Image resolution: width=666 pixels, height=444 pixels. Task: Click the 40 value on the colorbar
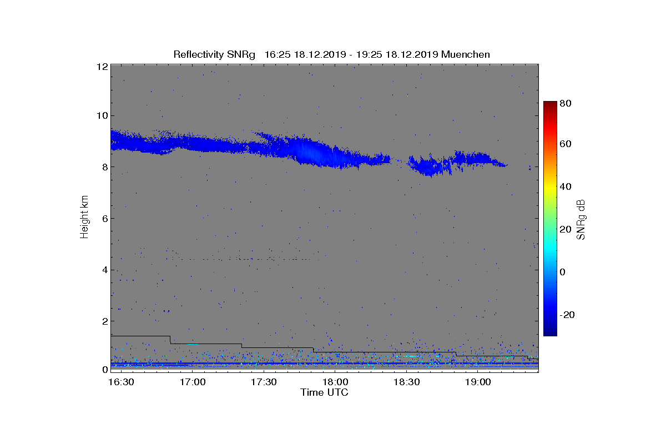click(x=566, y=186)
